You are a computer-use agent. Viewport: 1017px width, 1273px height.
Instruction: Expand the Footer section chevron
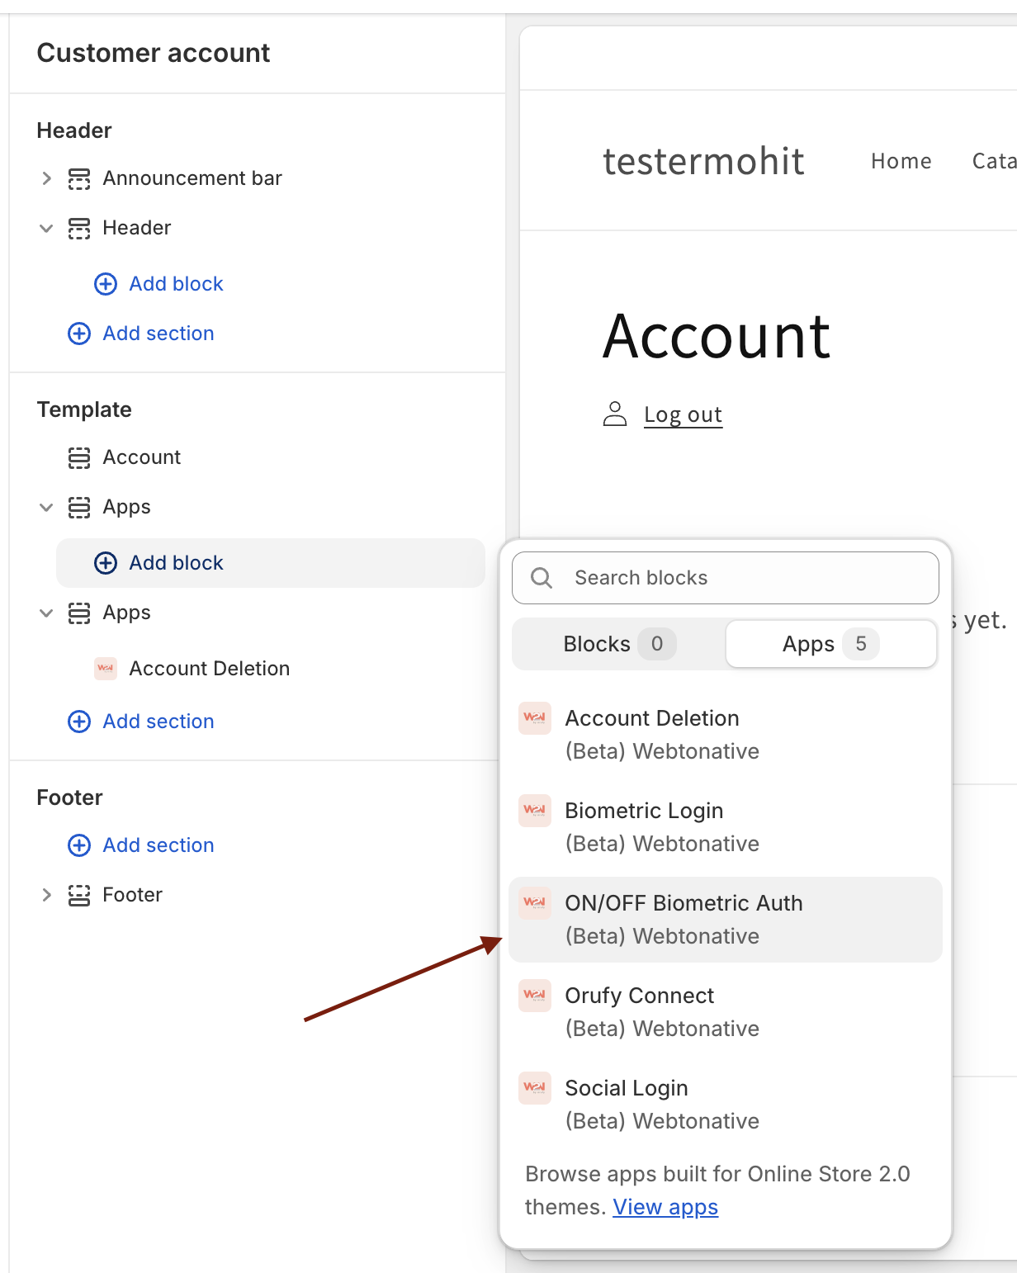click(46, 895)
